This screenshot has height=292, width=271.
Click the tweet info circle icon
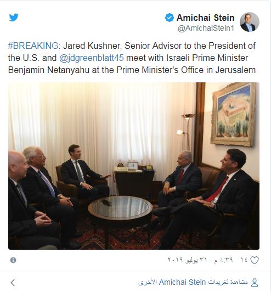(13, 260)
